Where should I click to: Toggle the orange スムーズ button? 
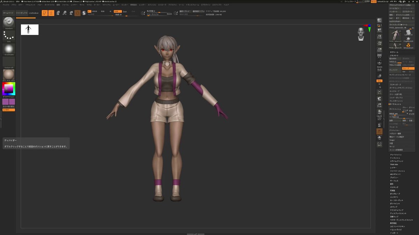pos(409,69)
